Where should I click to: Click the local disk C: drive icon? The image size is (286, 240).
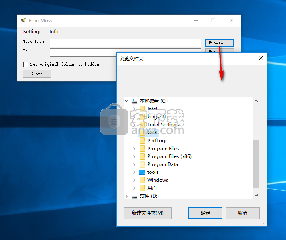coord(135,101)
